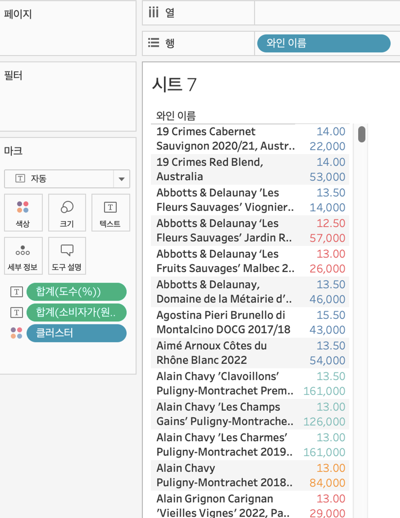
Task: Click teal value 126,000 in the table
Action: pyautogui.click(x=324, y=422)
